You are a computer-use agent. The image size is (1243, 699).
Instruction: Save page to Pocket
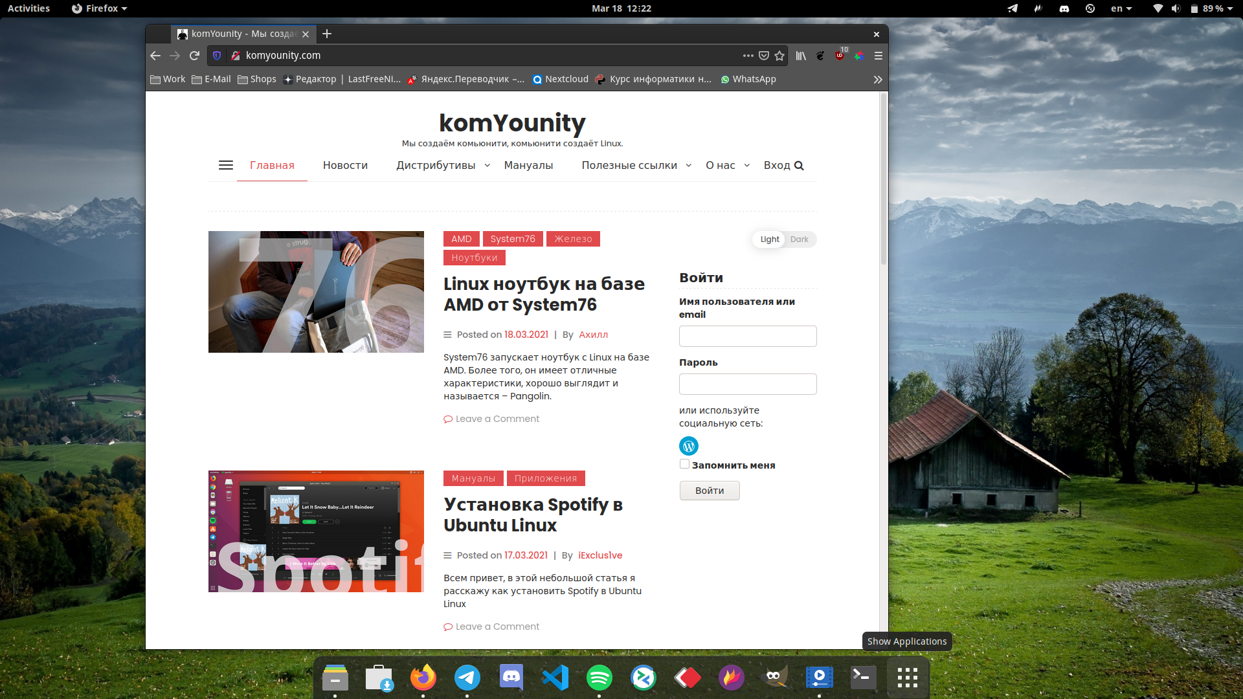[764, 56]
